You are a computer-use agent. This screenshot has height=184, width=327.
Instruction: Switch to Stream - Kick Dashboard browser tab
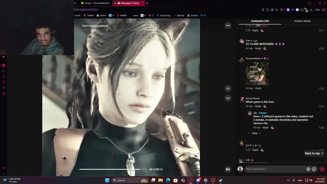coord(95,3)
